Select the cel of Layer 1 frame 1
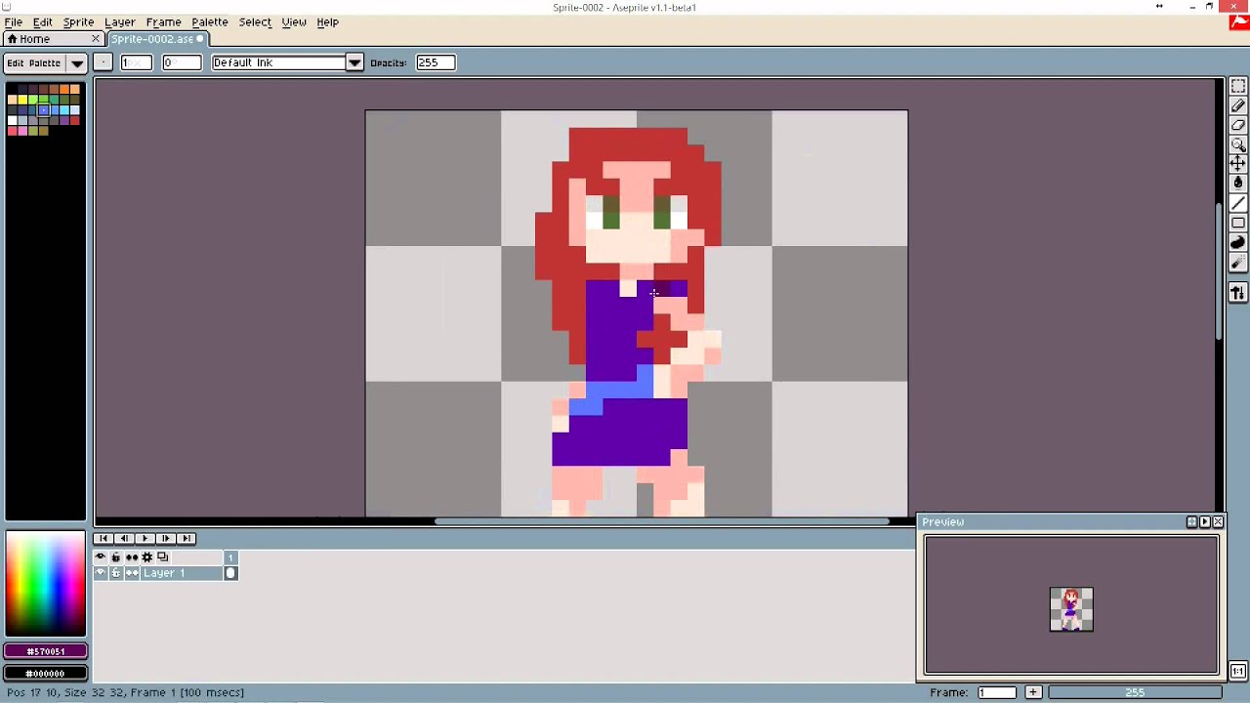Image resolution: width=1250 pixels, height=703 pixels. (x=230, y=573)
